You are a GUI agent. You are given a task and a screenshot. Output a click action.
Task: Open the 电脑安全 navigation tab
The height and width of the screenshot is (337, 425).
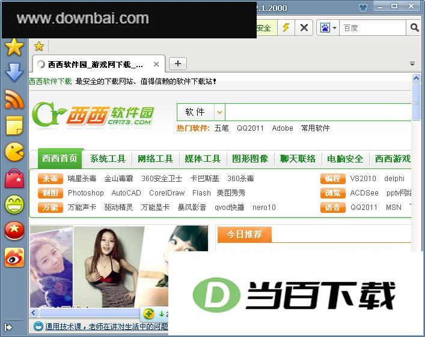345,158
